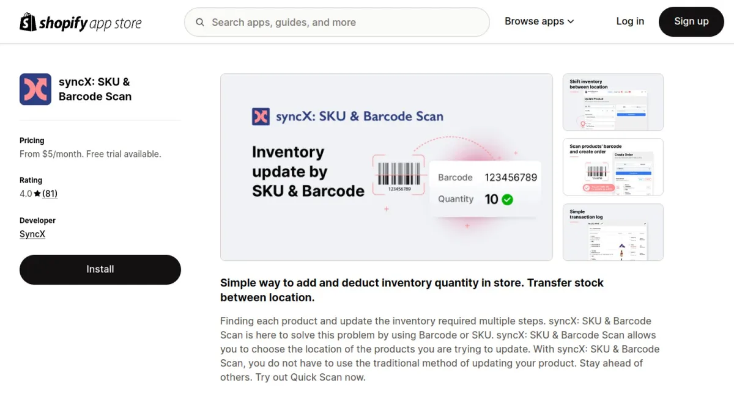Screen dimensions: 734x397
Task: Install the syncX SKU & Barcode Scan app
Action: tap(100, 269)
